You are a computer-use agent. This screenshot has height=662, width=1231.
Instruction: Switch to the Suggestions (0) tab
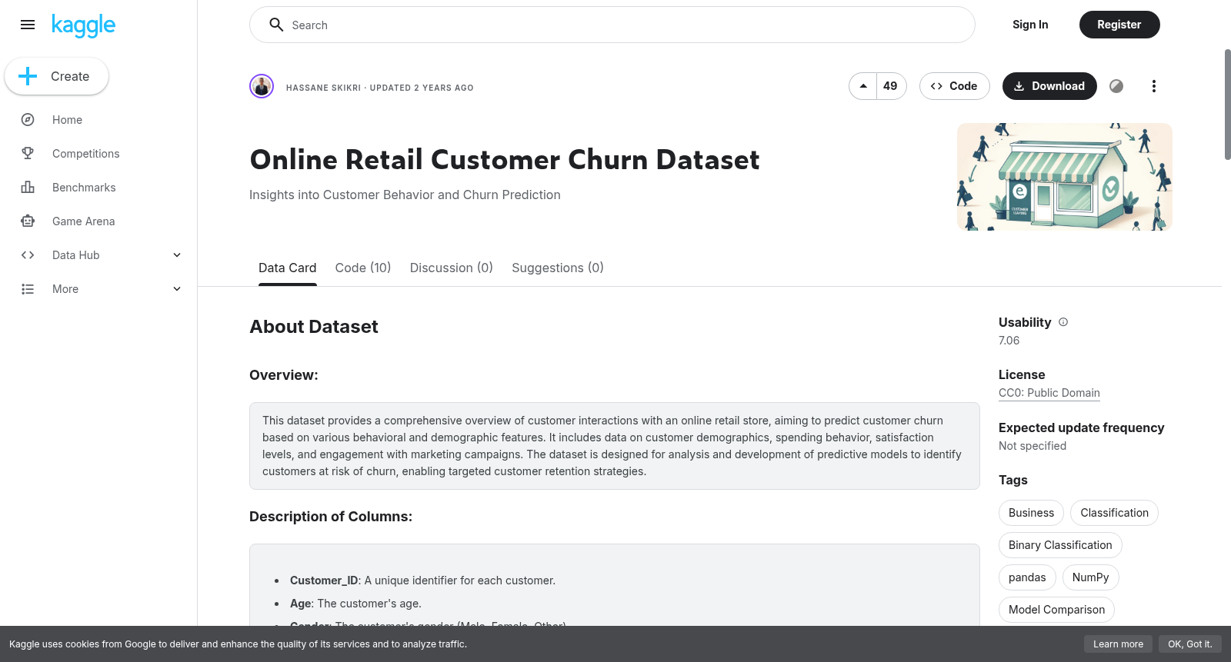click(x=558, y=268)
